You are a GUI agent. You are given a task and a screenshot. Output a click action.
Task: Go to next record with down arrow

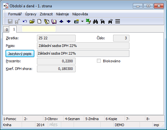pos(69,21)
